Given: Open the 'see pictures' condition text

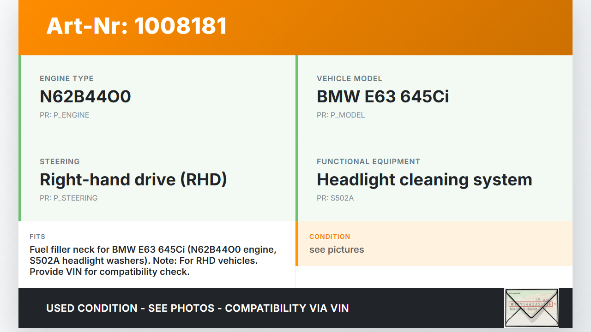Looking at the screenshot, I should point(336,249).
